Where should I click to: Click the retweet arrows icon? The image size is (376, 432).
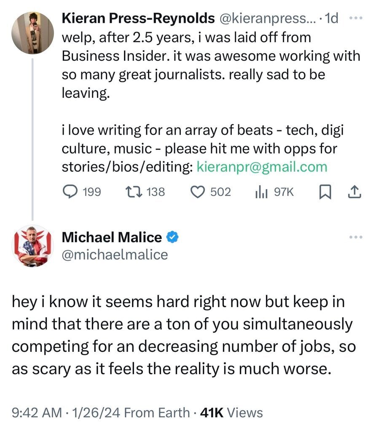point(134,192)
